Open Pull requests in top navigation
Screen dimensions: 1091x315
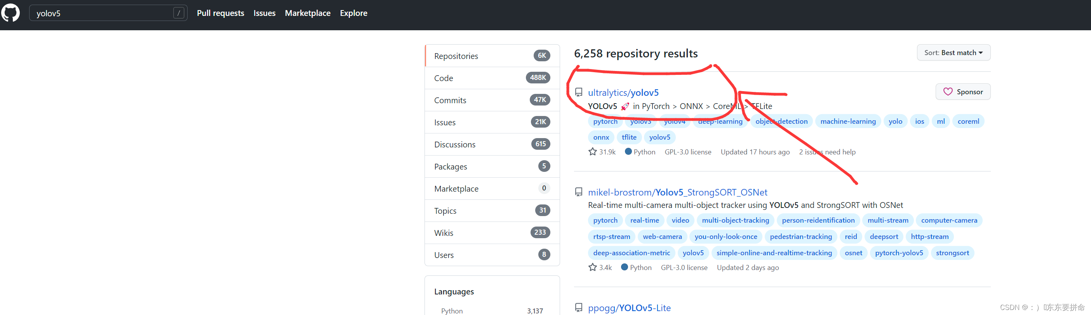pos(220,13)
